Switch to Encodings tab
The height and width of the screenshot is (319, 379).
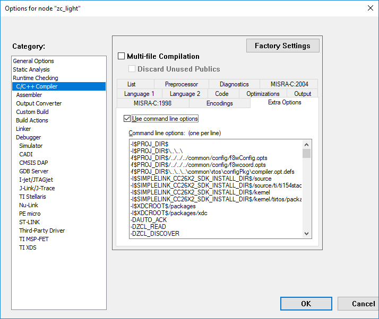coord(219,103)
